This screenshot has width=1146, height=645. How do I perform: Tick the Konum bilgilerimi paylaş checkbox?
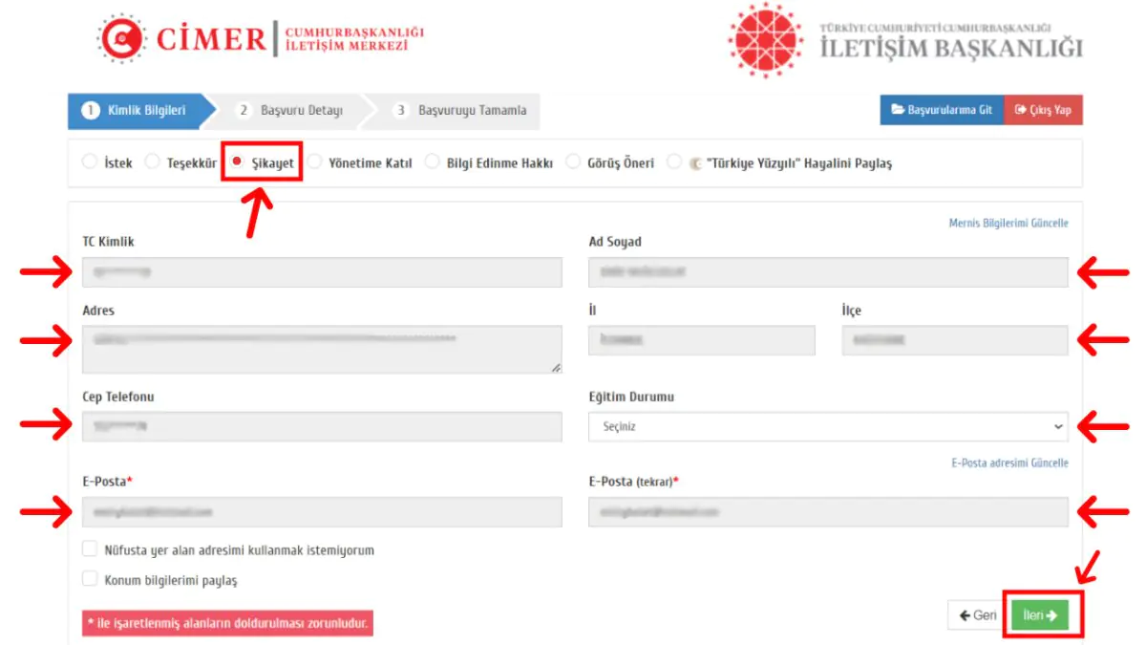[x=90, y=579]
